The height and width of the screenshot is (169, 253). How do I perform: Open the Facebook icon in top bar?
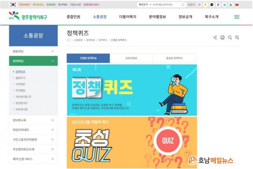[x=218, y=5]
